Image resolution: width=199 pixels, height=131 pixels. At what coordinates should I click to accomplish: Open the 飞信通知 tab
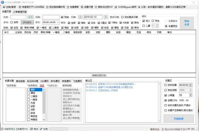[77, 81]
